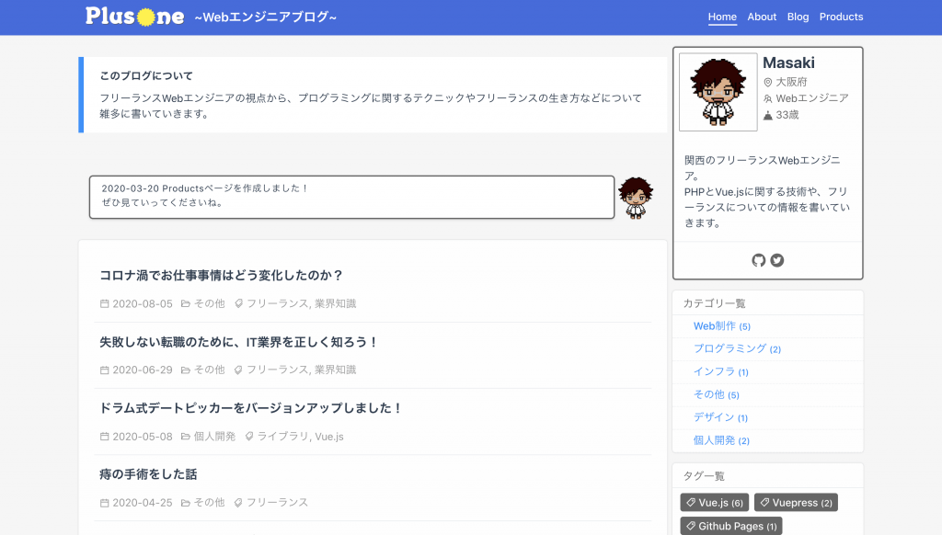Viewport: 942px width, 535px height.
Task: Click the calendar icon beside 2020-08-05
Action: coord(105,304)
